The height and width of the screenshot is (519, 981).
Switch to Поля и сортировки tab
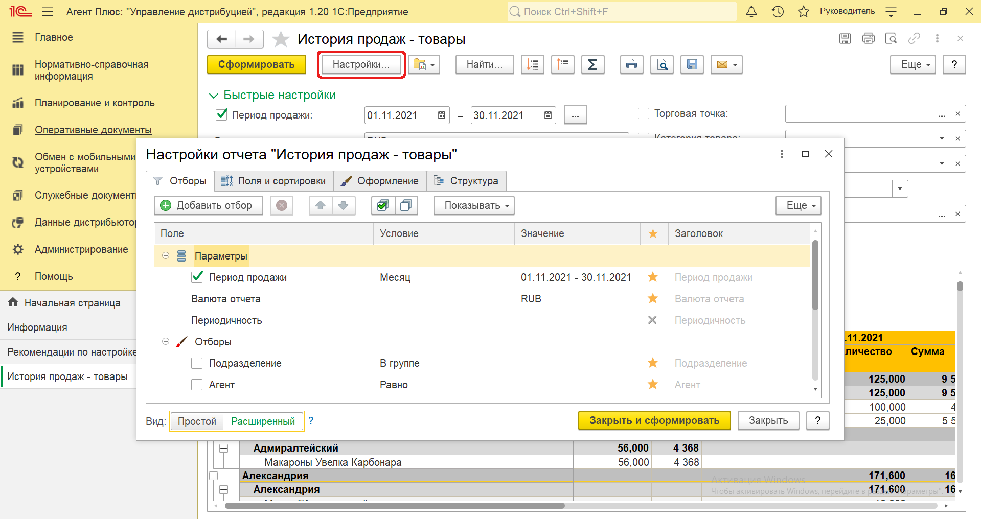[x=273, y=181]
